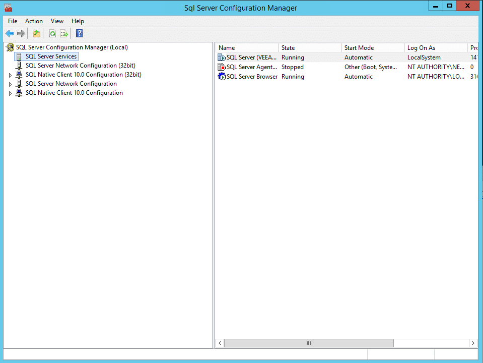Click the Stopped state of SQL Server Agent
483x363 pixels.
pyautogui.click(x=292, y=67)
